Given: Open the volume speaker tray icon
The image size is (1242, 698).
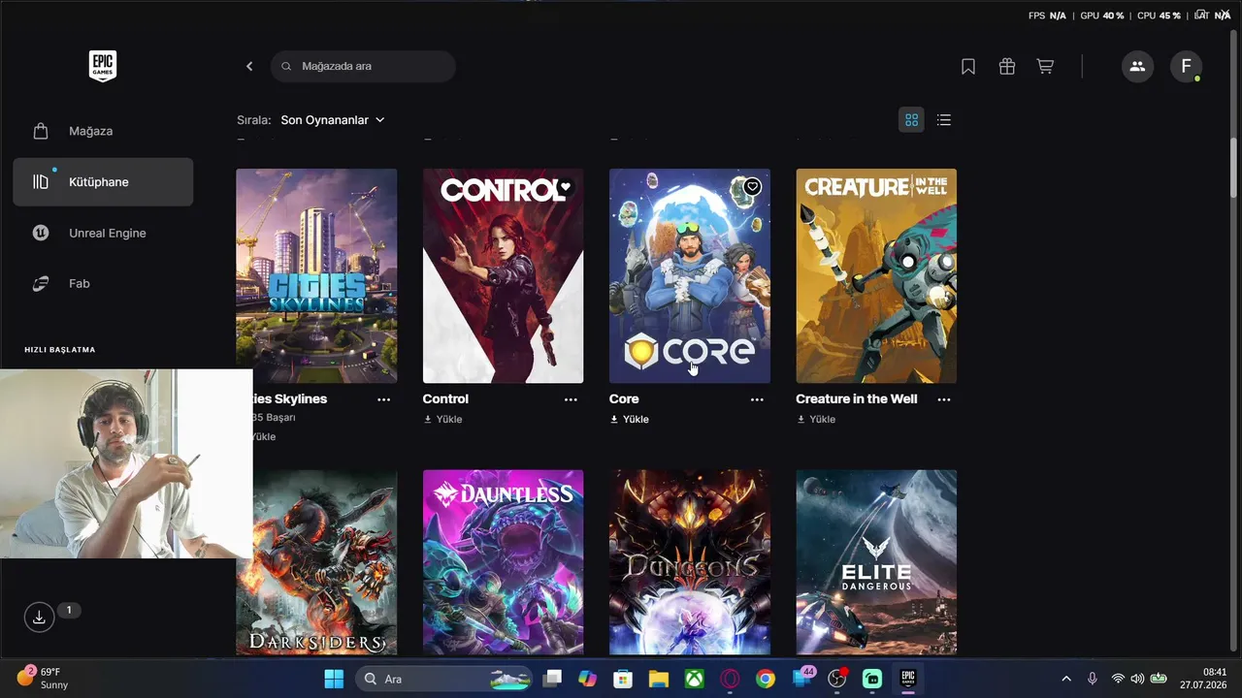Looking at the screenshot, I should [x=1137, y=679].
